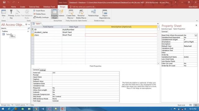Click the Save icon in quick access toolbar

[x=4, y=2]
